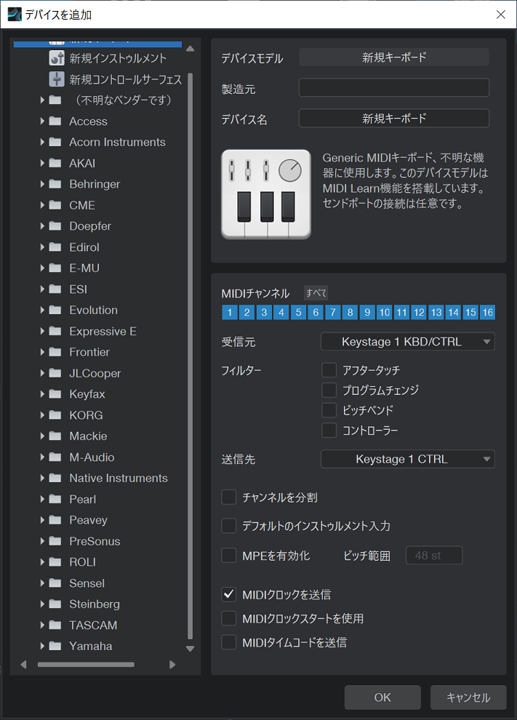Enable the アフタータッチ filter checkbox
Viewport: 517px width, 720px height.
(329, 370)
